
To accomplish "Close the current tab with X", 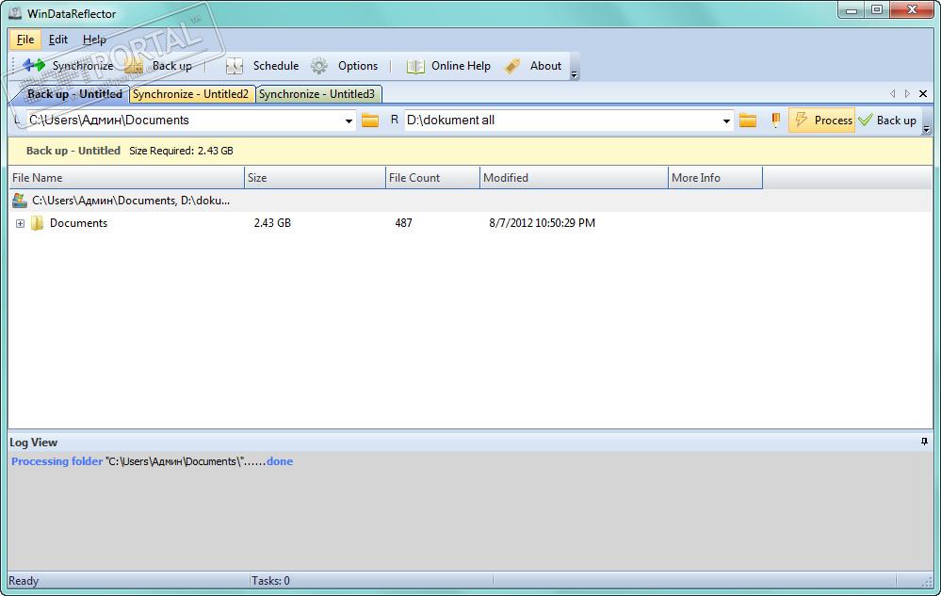I will 923,93.
